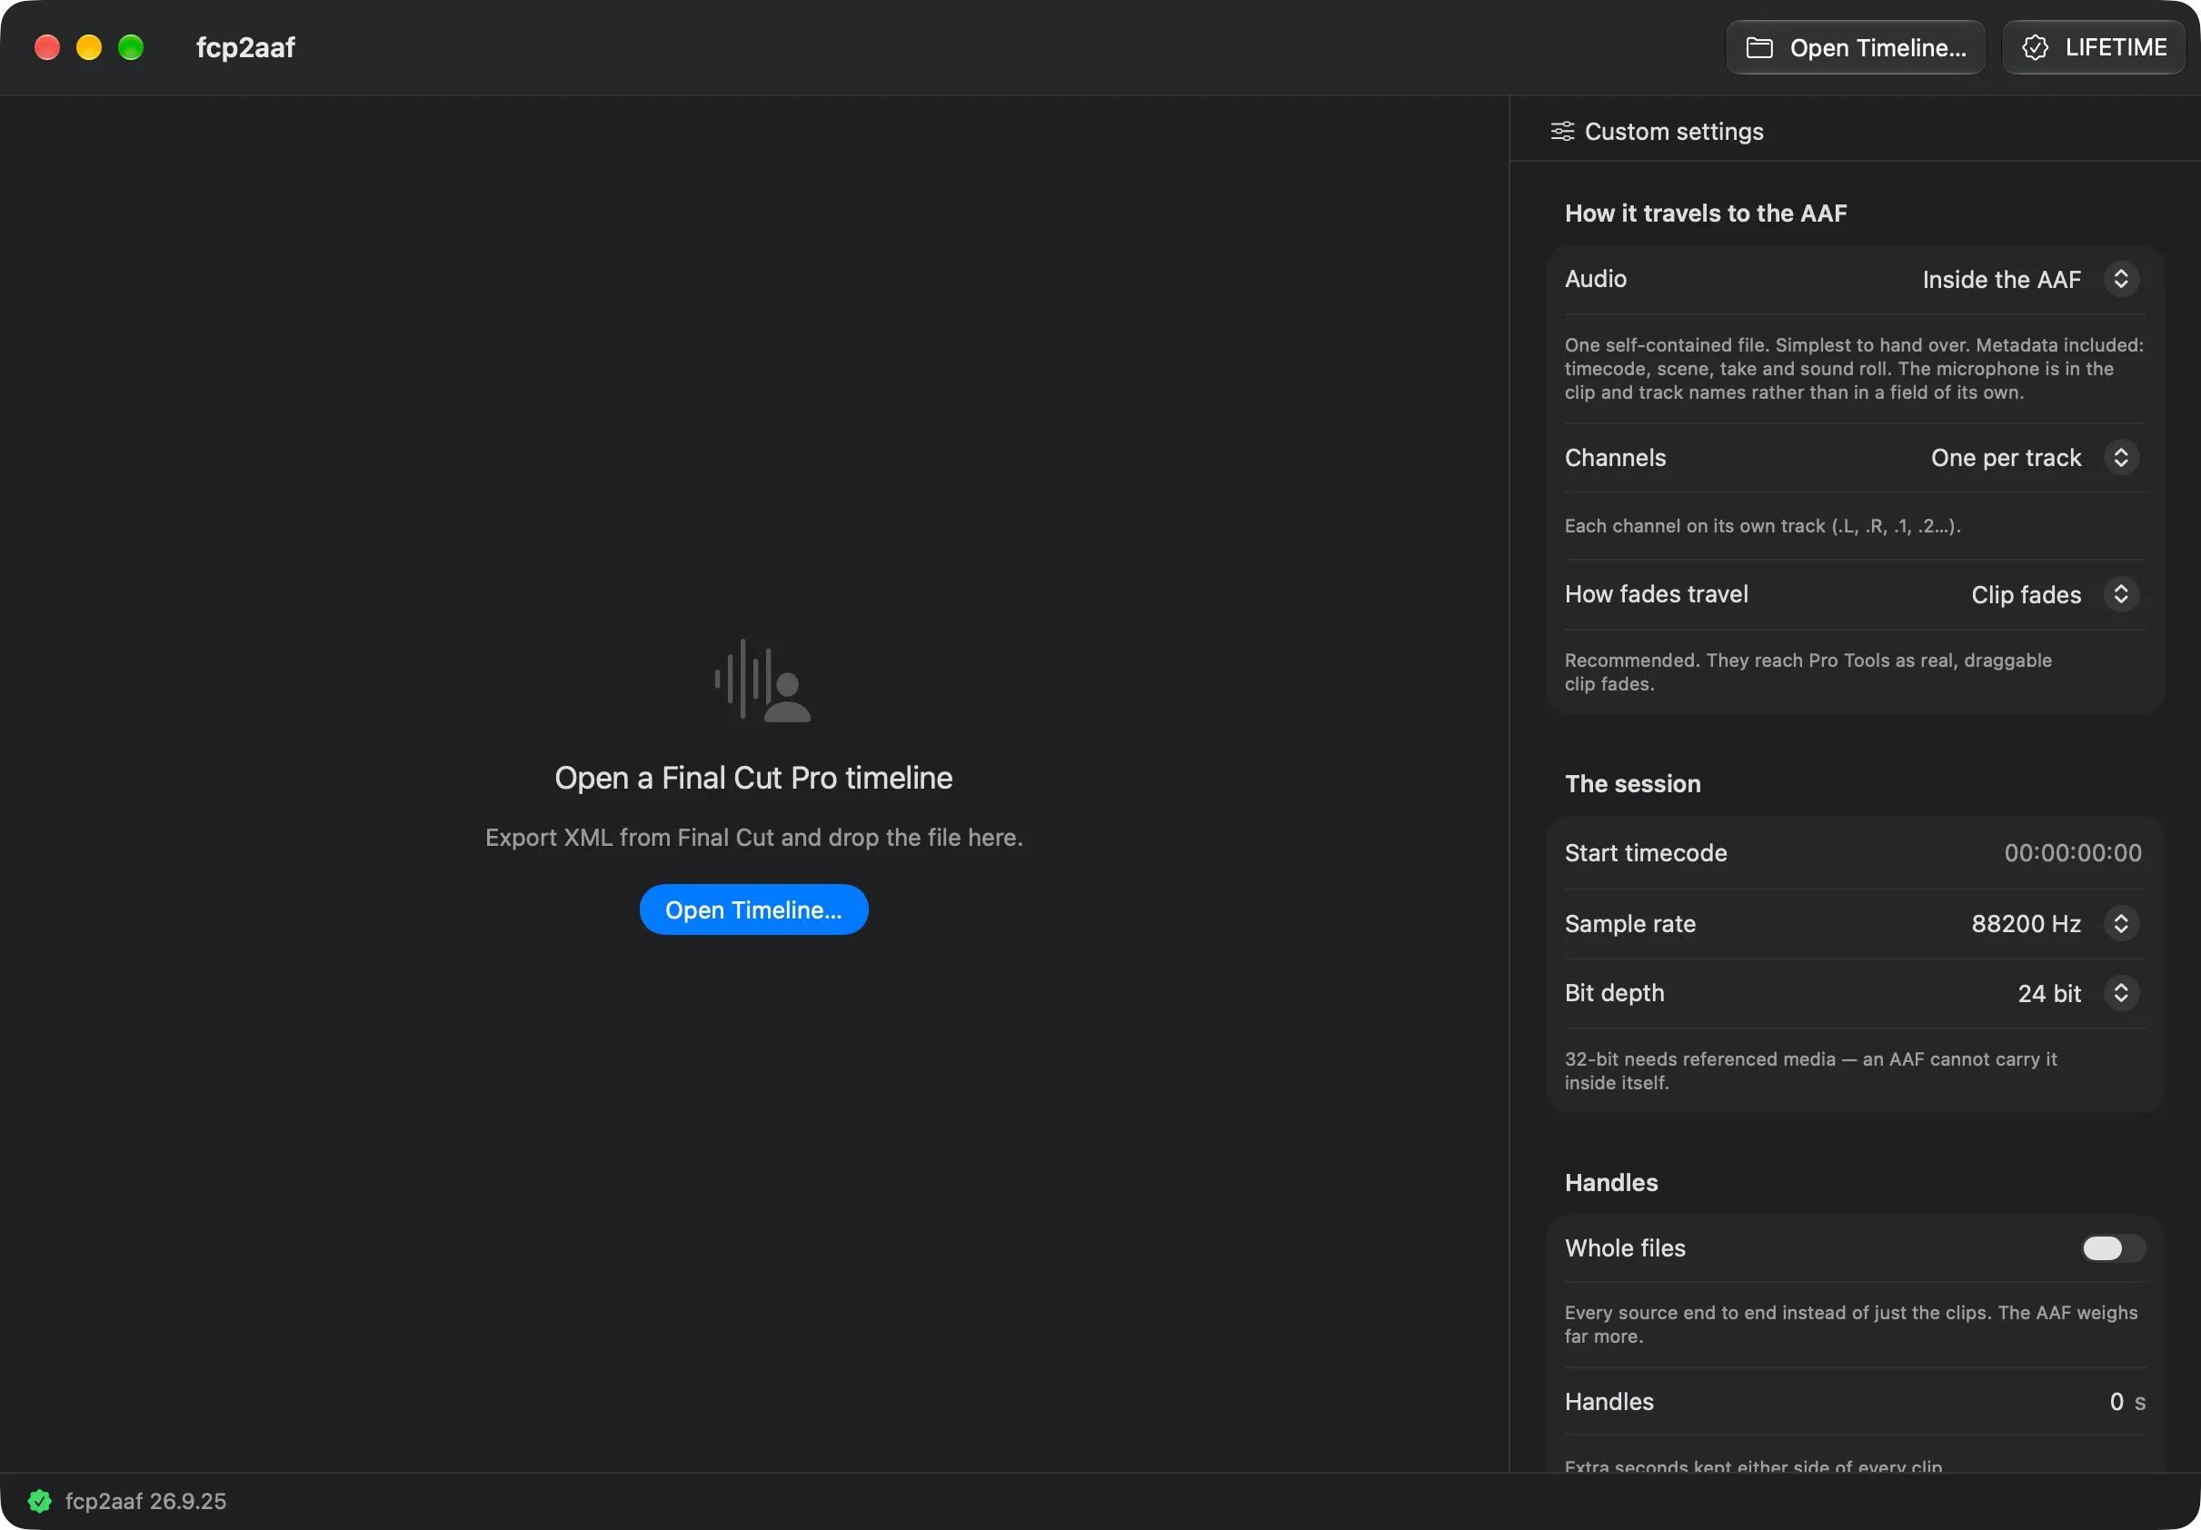
Task: Click the 'Open a Final Cut Pro timeline' title
Action: [x=753, y=778]
